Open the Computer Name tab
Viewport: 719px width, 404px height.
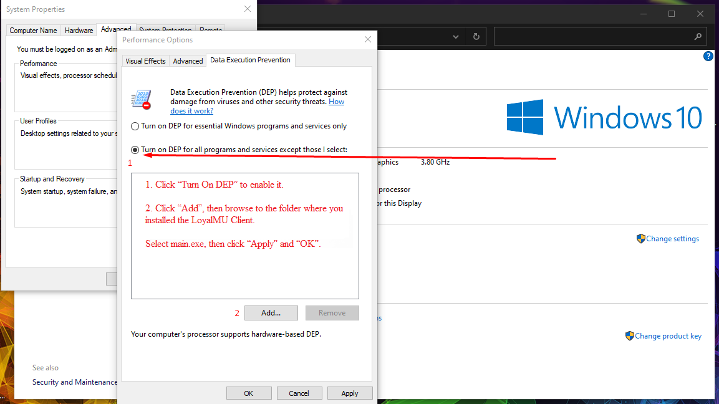coord(32,30)
